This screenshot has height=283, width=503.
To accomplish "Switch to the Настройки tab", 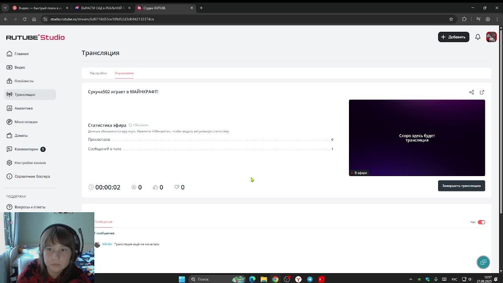I will click(98, 73).
